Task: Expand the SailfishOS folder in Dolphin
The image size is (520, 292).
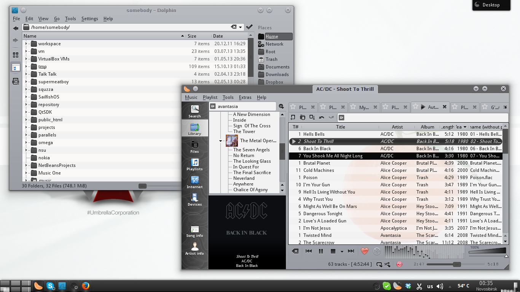Action: point(26,97)
